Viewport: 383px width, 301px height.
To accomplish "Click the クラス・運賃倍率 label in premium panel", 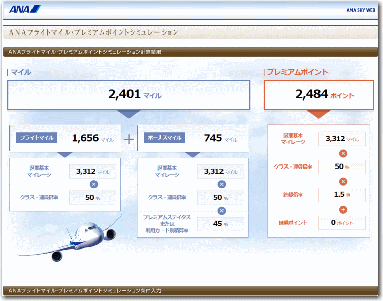I will [x=293, y=166].
